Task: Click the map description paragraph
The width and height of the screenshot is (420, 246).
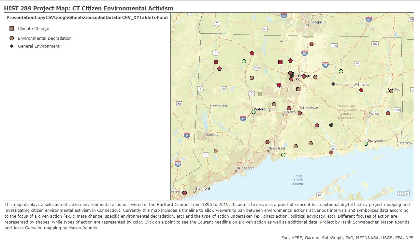Action: click(208, 216)
